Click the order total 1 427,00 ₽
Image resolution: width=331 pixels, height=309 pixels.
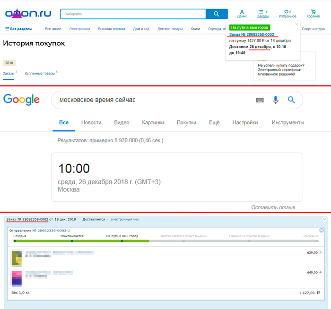(309, 293)
